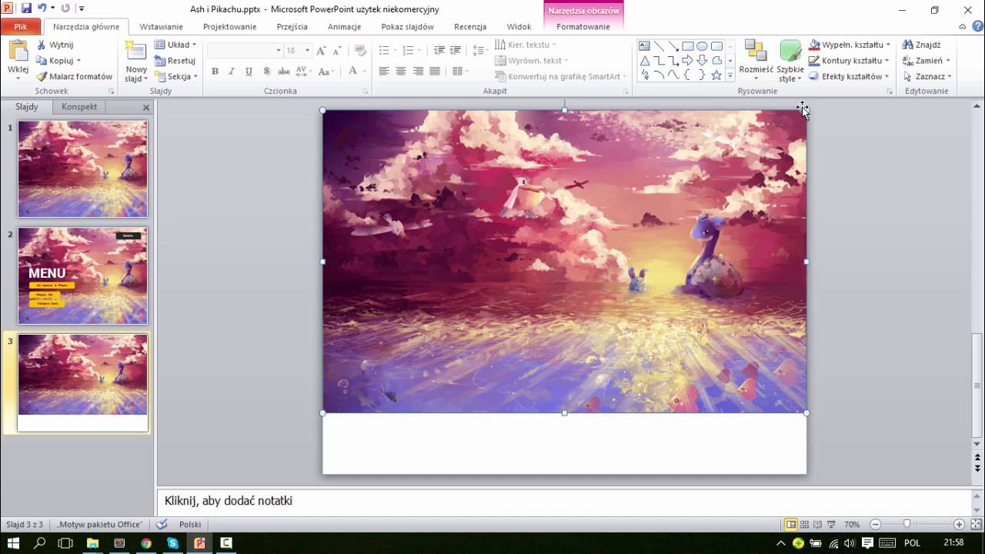985x554 pixels.
Task: Reset slide layout using Resetuj
Action: coord(175,61)
